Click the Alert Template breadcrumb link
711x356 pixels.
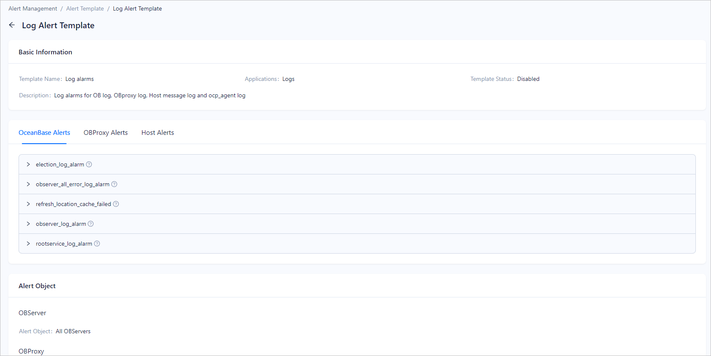(85, 9)
